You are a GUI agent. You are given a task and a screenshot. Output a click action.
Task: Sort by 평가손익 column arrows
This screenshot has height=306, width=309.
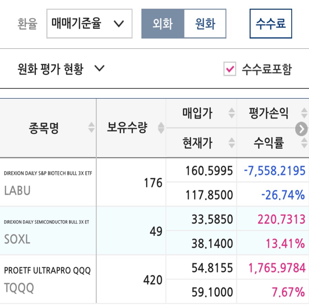[x=305, y=113]
